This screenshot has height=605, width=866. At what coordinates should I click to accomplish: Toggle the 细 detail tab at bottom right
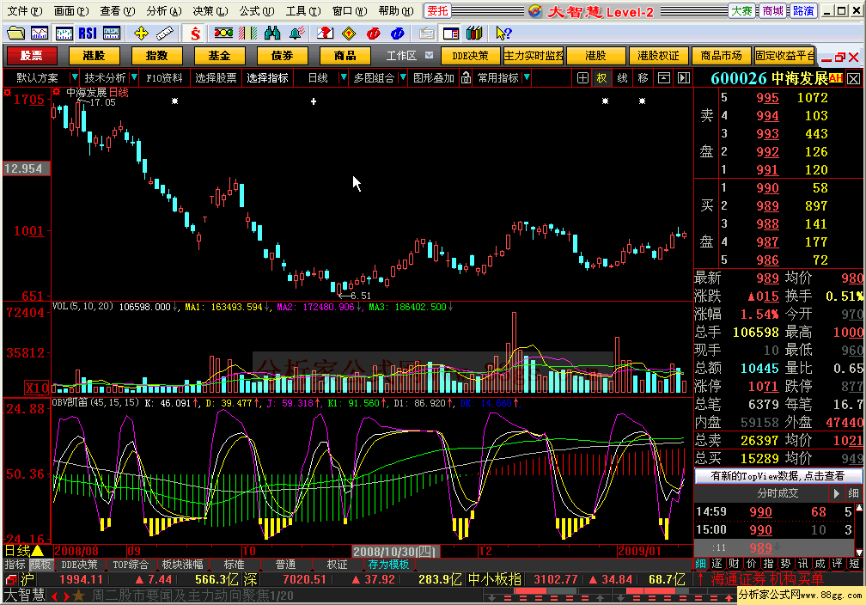click(701, 564)
